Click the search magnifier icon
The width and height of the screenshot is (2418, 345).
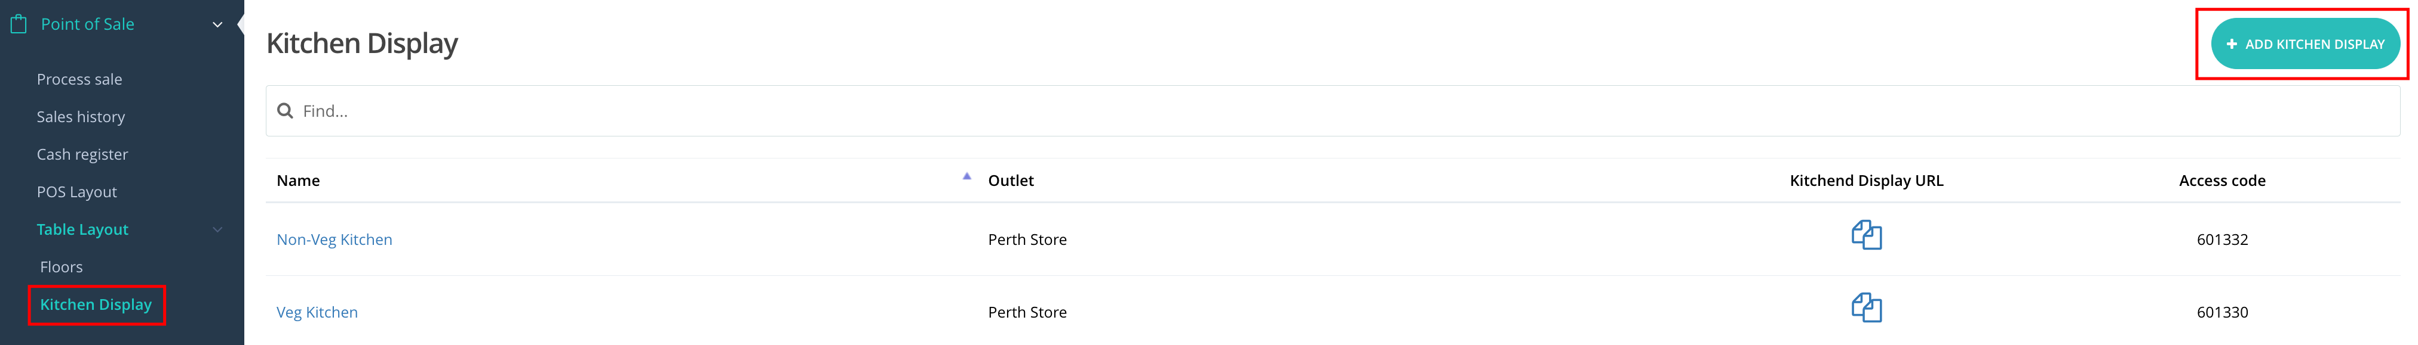[x=286, y=111]
